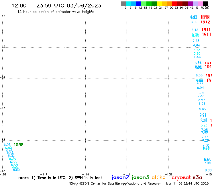Click the yellow swatch in the color bar
Image resolution: width=212 pixels, height=186 pixels.
159,3
